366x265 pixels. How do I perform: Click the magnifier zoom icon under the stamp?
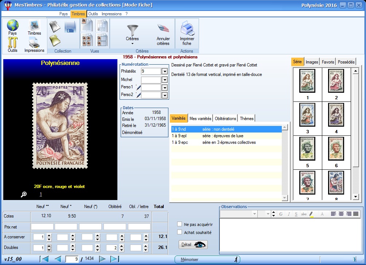coord(24,194)
